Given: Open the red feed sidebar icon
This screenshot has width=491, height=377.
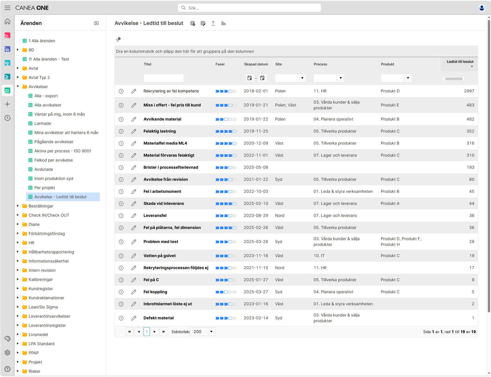Looking at the screenshot, I should [7, 35].
